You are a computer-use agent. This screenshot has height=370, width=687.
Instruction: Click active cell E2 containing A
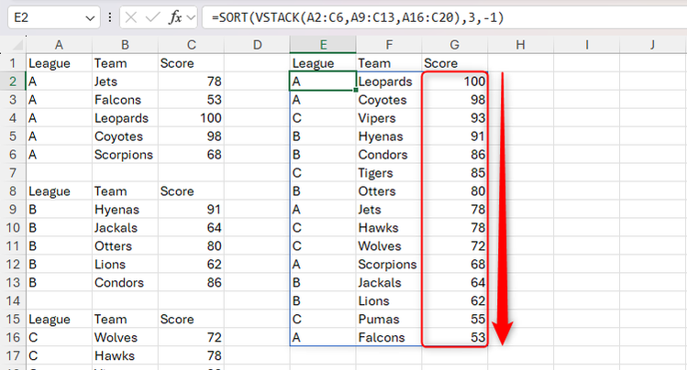click(x=323, y=82)
